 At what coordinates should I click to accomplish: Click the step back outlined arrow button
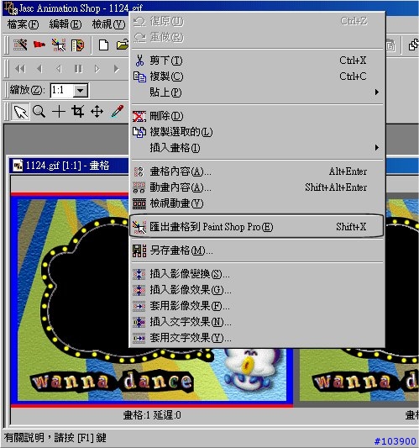pyautogui.click(x=59, y=69)
